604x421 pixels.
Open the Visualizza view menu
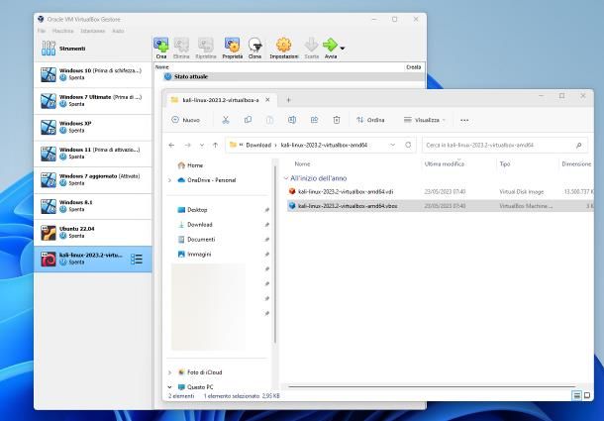point(425,120)
